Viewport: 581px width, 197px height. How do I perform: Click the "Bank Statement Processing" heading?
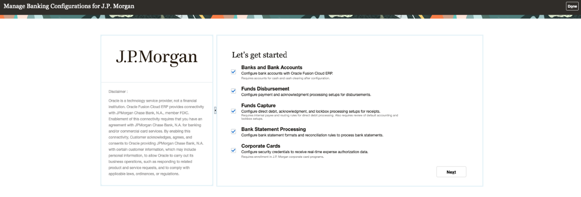tap(274, 129)
